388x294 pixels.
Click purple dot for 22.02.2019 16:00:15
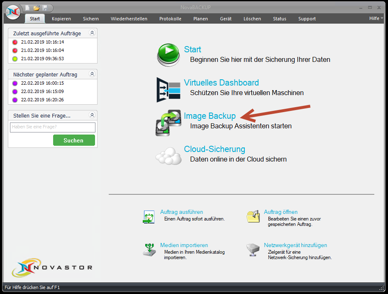tap(15, 83)
